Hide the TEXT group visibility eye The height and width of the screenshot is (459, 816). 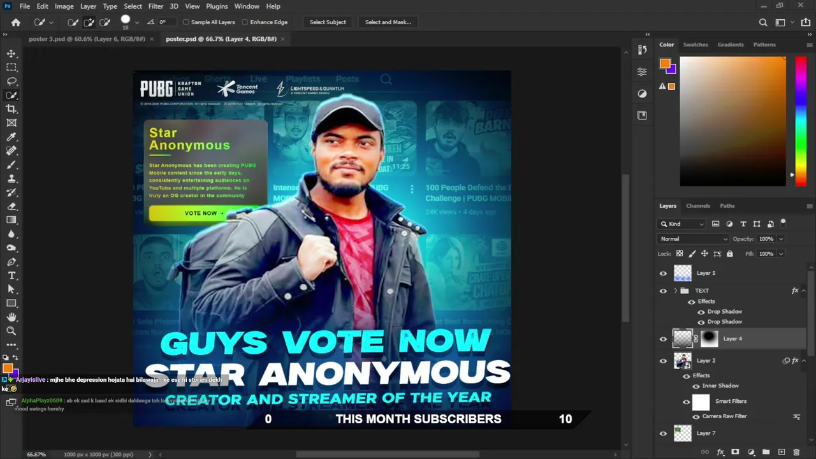click(663, 291)
